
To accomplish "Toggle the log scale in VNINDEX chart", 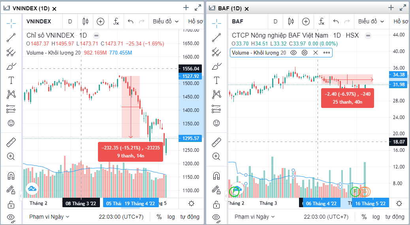I will coord(171,217).
